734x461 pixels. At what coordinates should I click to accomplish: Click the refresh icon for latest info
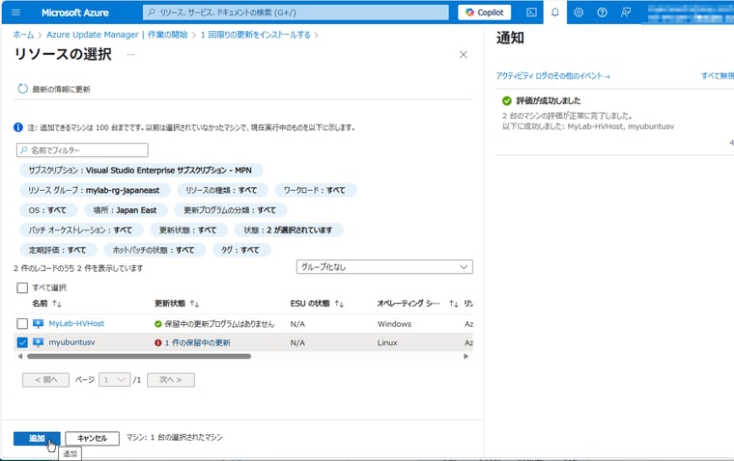(x=22, y=89)
